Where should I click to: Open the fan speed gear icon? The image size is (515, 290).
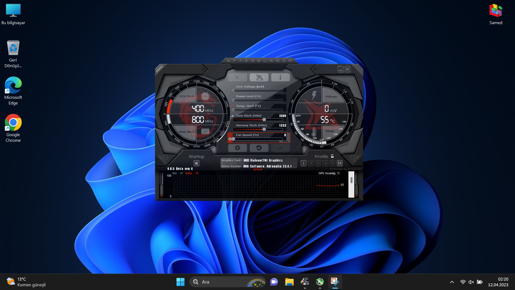(230, 139)
